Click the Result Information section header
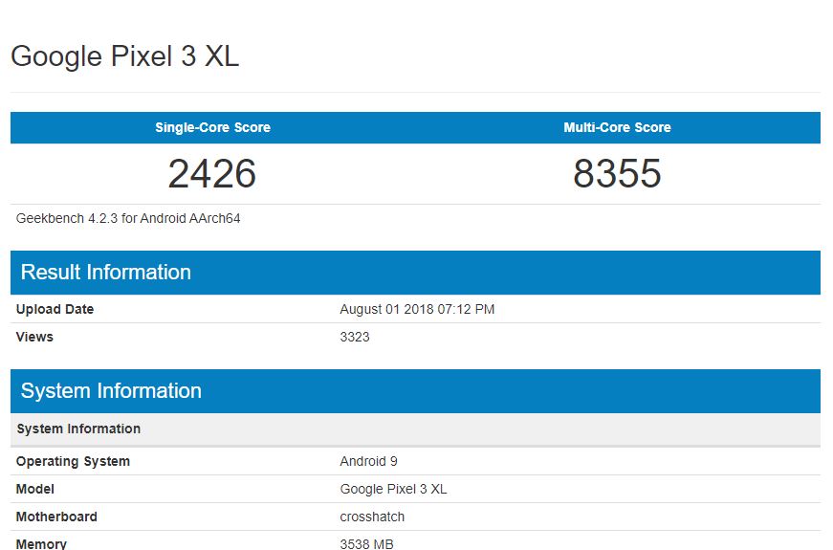833x550 pixels. (x=415, y=273)
